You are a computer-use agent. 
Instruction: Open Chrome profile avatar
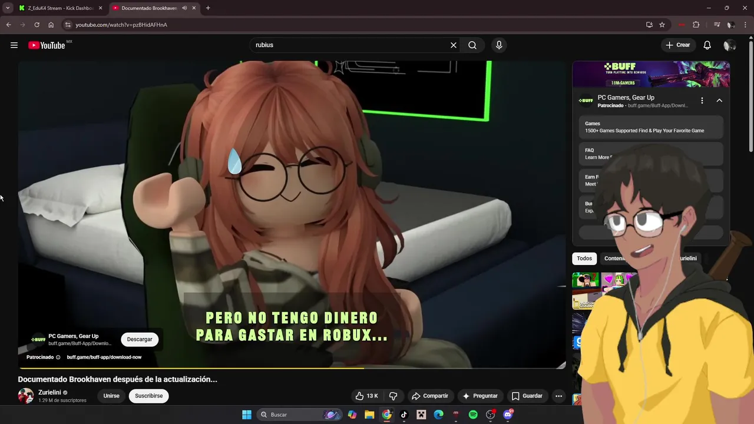730,25
